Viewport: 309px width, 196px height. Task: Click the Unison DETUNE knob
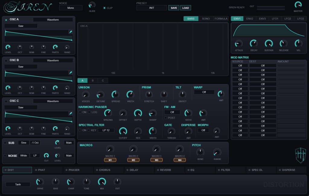tap(100, 95)
